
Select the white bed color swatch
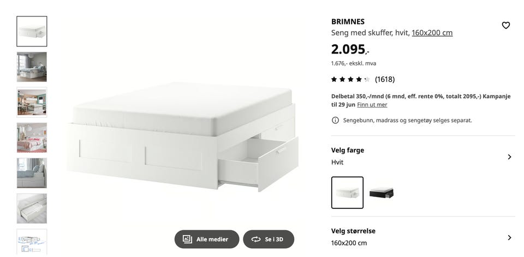tap(347, 193)
